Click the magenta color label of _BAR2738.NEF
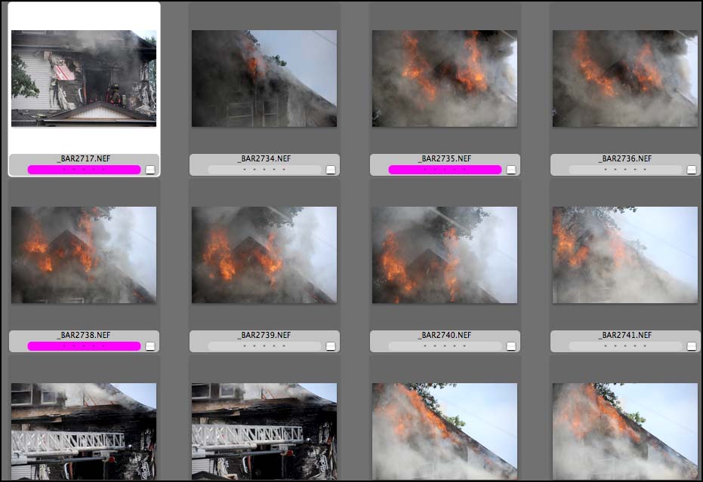This screenshot has height=482, width=703. 85,346
